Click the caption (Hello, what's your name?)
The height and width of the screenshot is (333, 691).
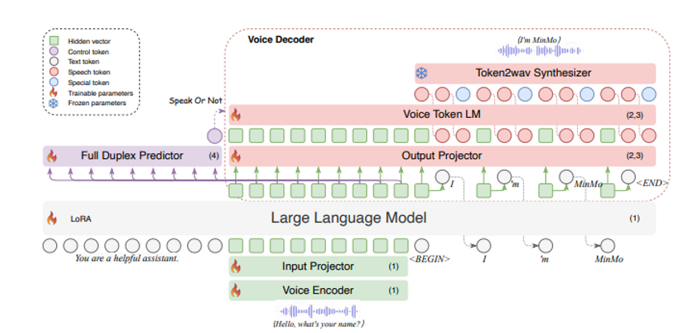319,323
